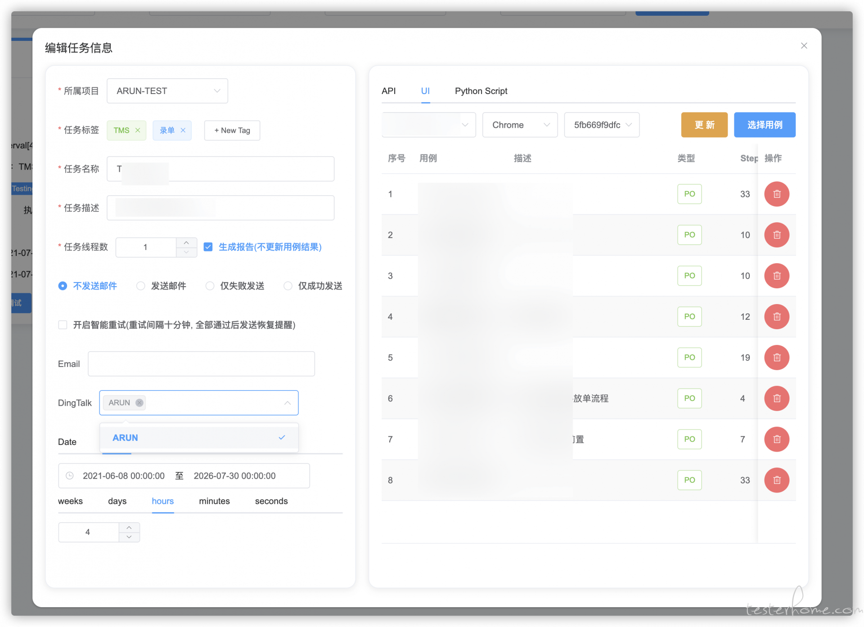Click the PO type tag in row 1
The image size is (864, 627).
point(689,194)
